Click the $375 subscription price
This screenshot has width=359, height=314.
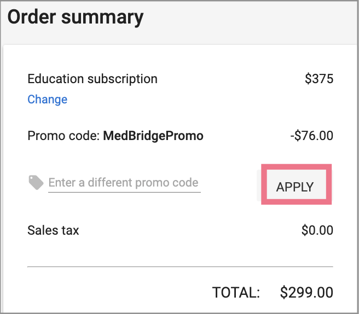pyautogui.click(x=319, y=79)
